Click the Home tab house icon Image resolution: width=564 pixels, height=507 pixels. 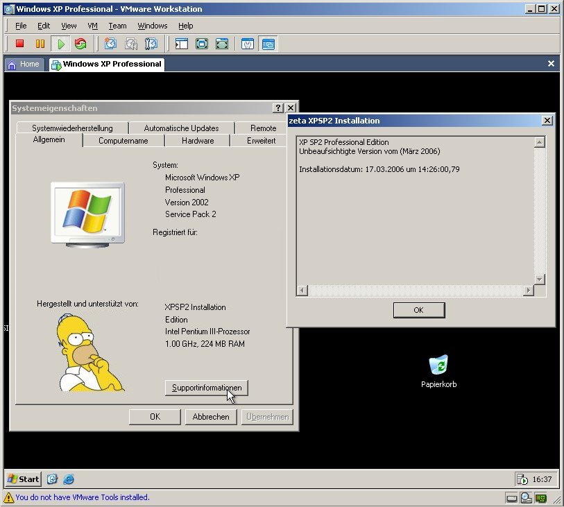(x=12, y=65)
